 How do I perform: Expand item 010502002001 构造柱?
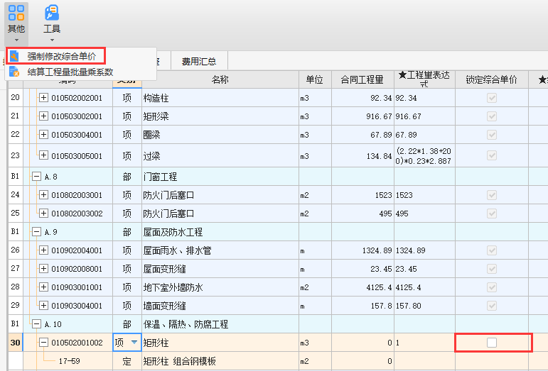click(x=43, y=98)
